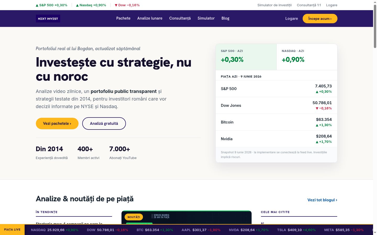Click the NOUTĂȚI badge on article card
The image size is (377, 235).
click(134, 217)
